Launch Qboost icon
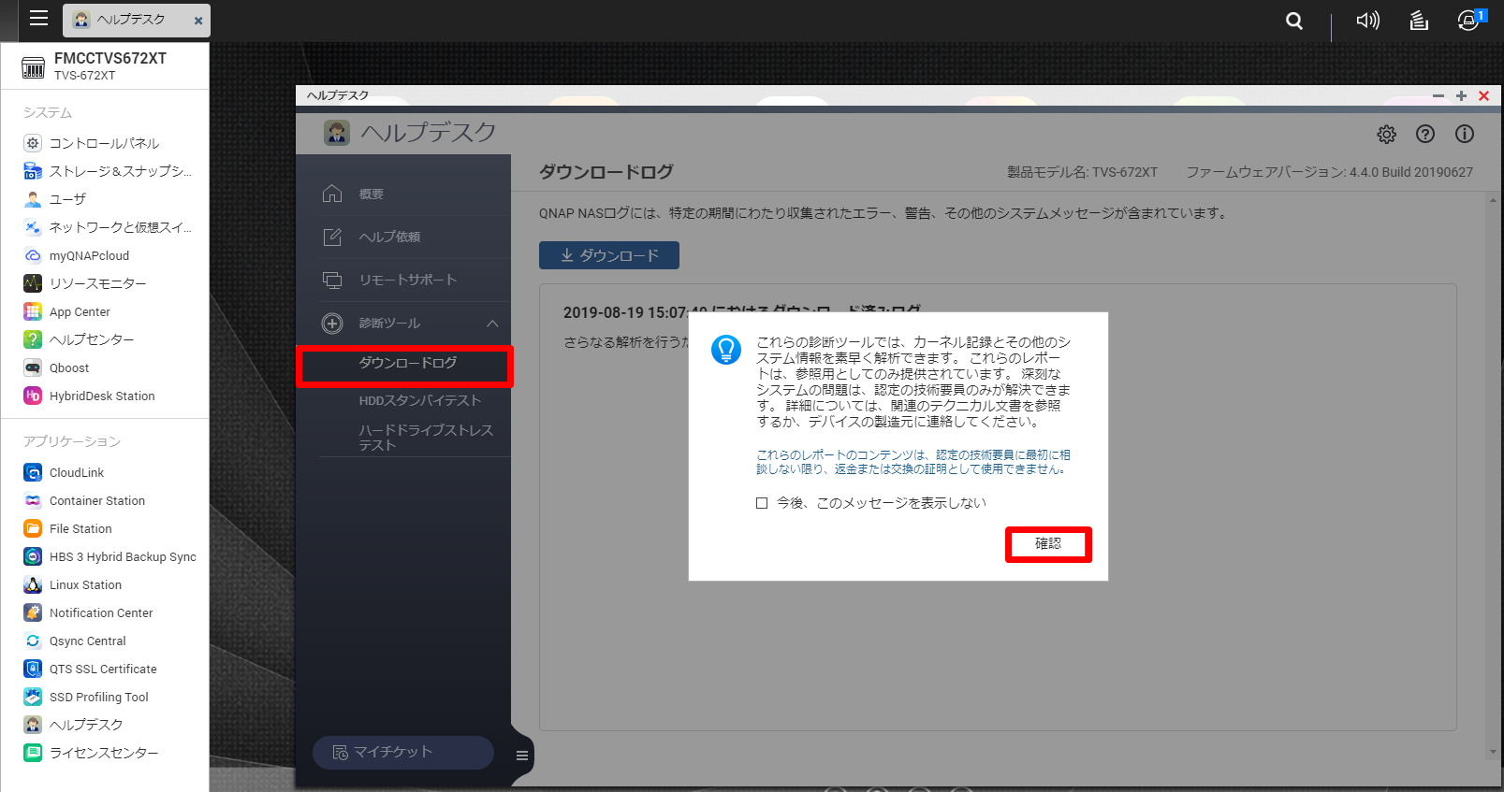This screenshot has height=792, width=1504. [33, 367]
